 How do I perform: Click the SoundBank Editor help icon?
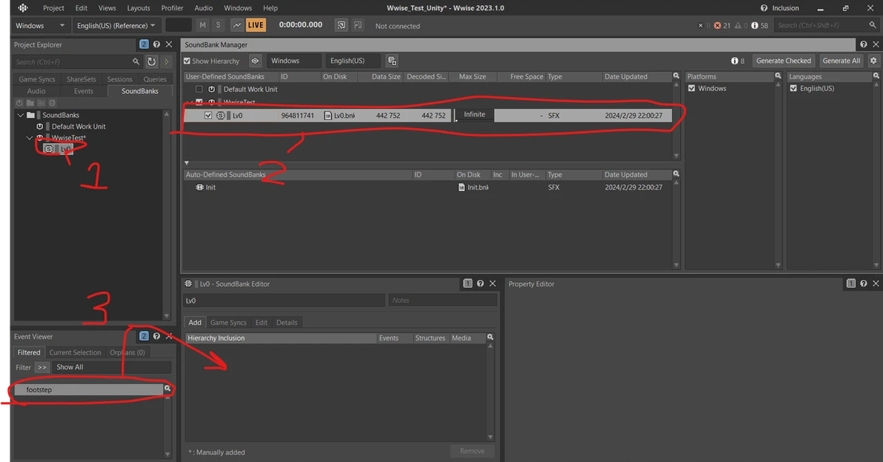point(480,284)
